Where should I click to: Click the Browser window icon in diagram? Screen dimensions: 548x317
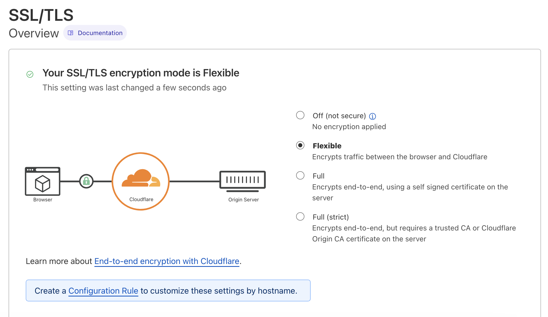(43, 181)
